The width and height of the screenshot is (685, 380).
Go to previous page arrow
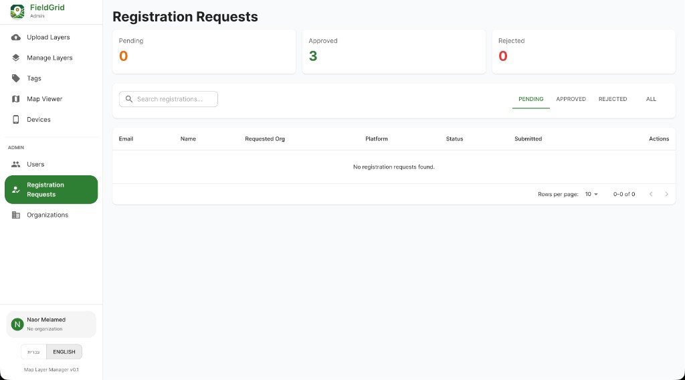coord(651,194)
